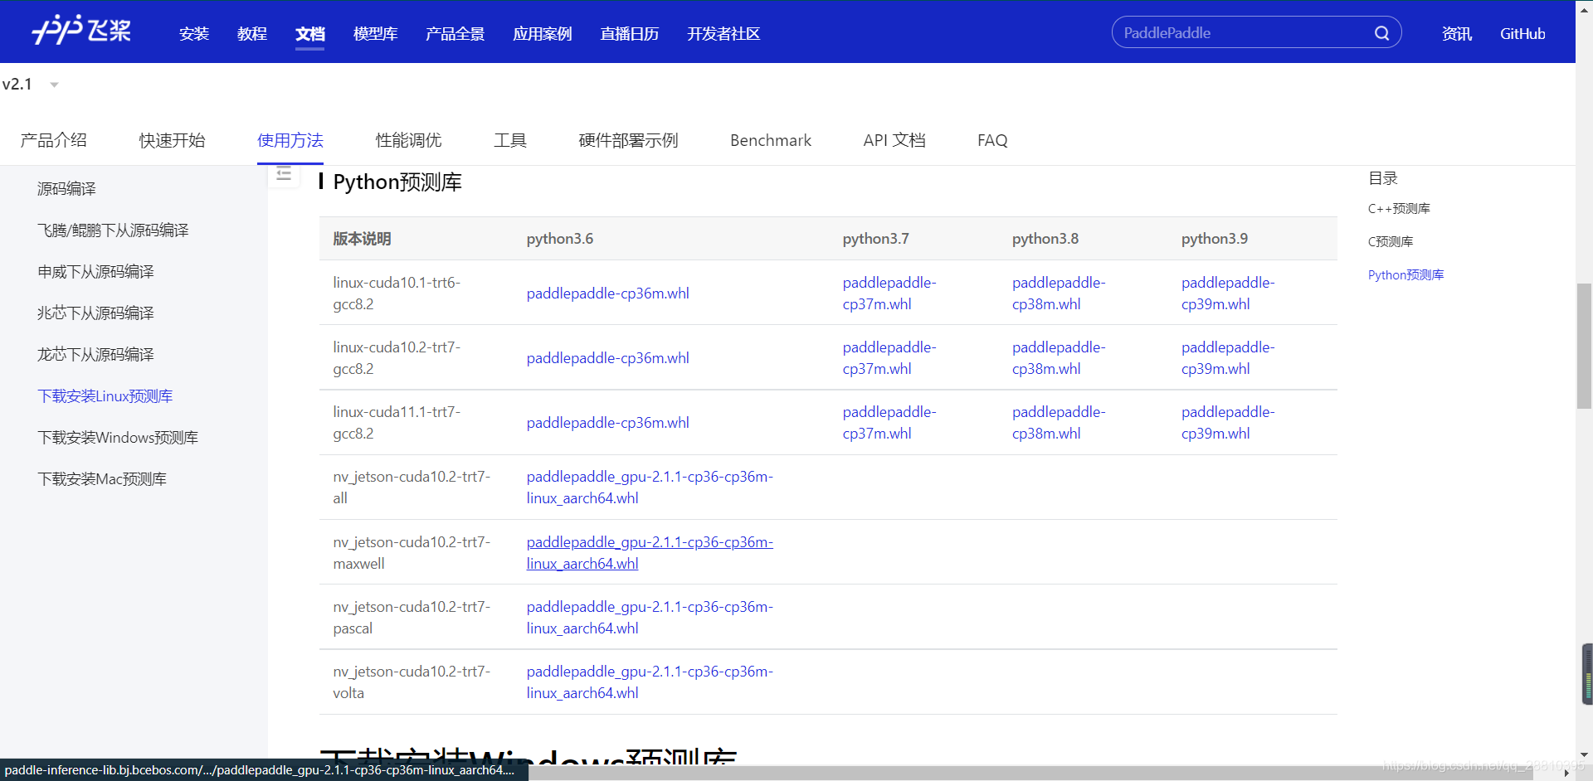Select the 使用方法 tab

[290, 140]
